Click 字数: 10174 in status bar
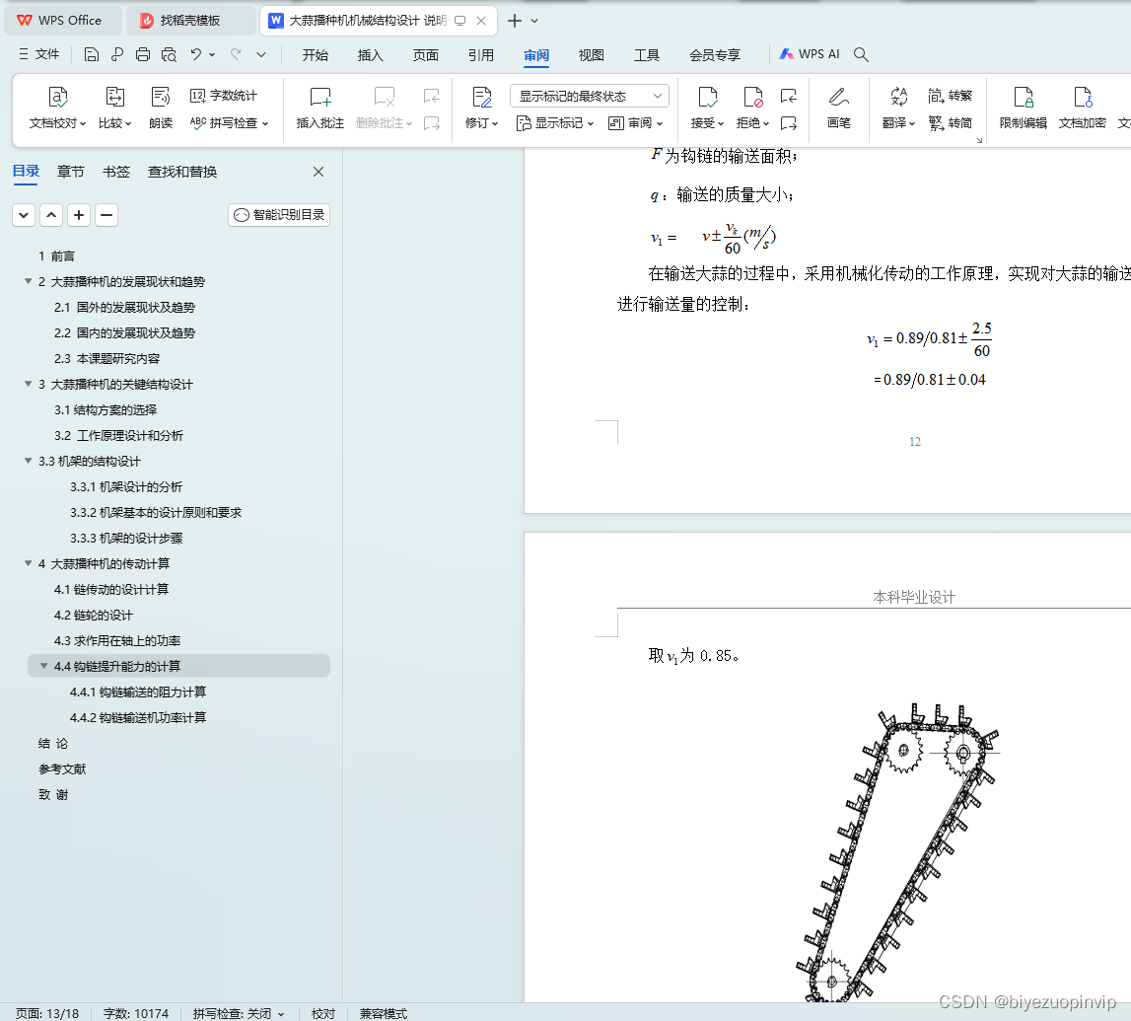 tap(136, 1014)
